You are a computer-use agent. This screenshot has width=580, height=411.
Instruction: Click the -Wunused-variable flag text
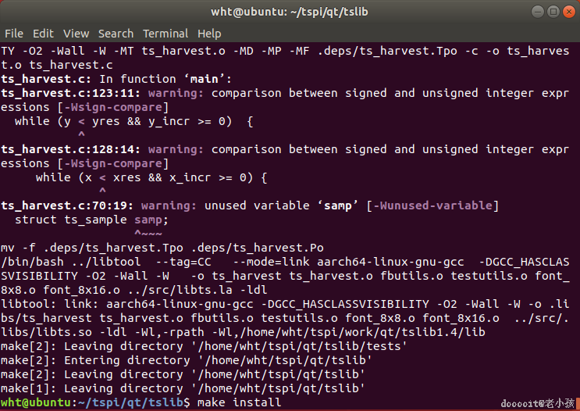click(433, 205)
